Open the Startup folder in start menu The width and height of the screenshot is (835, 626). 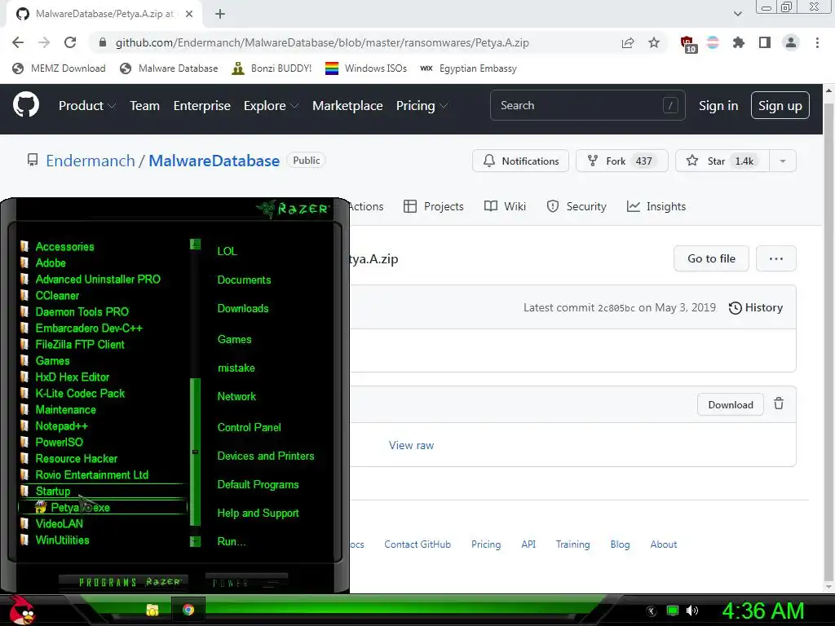click(x=53, y=491)
